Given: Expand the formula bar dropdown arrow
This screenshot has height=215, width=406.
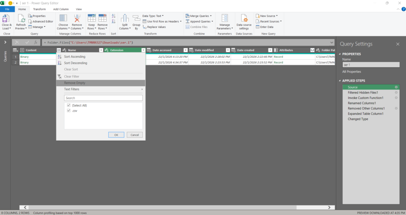Looking at the screenshot, I should [331, 42].
